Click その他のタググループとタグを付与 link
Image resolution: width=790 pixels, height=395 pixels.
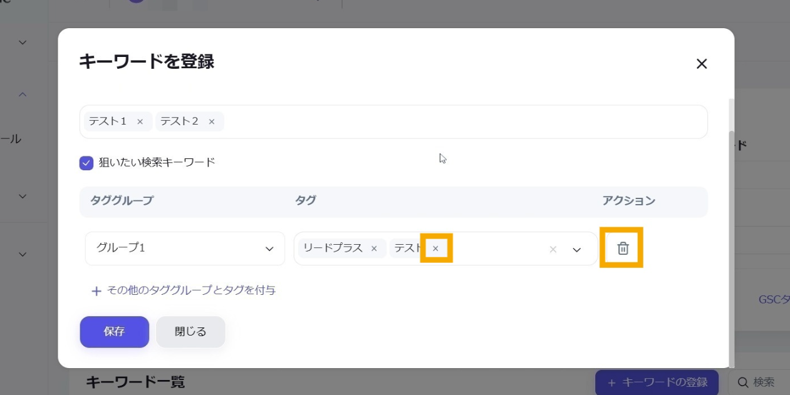coord(191,290)
